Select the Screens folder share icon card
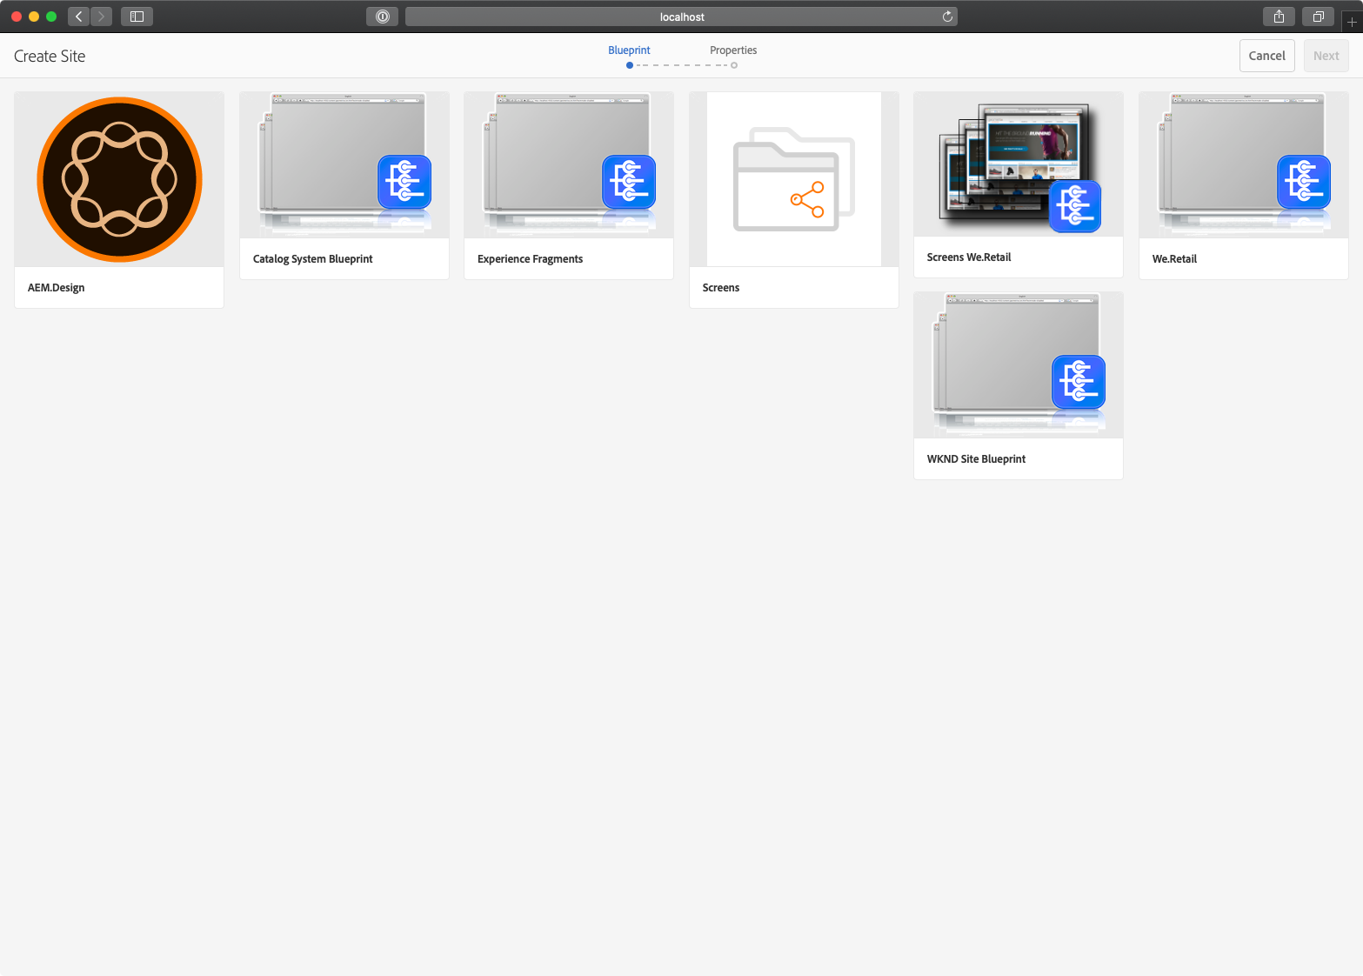Viewport: 1363px width, 976px height. 794,179
